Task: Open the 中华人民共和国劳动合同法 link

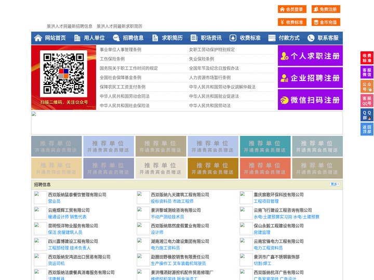Action: click(125, 96)
